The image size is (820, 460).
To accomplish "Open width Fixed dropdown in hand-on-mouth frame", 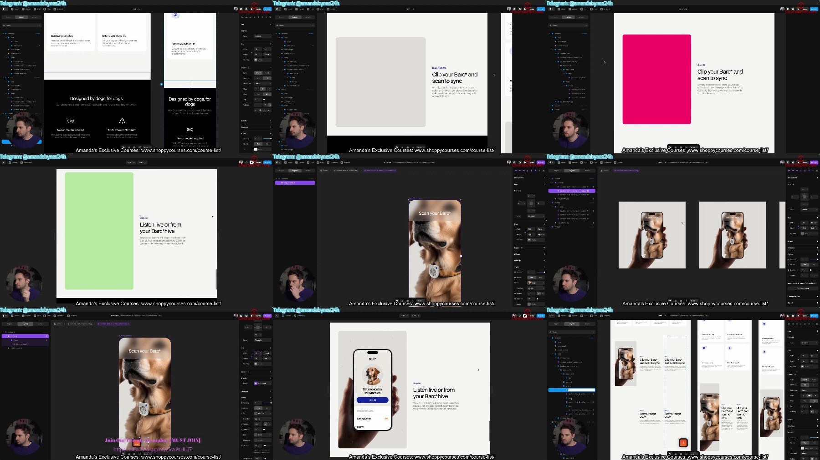I will coord(541,229).
